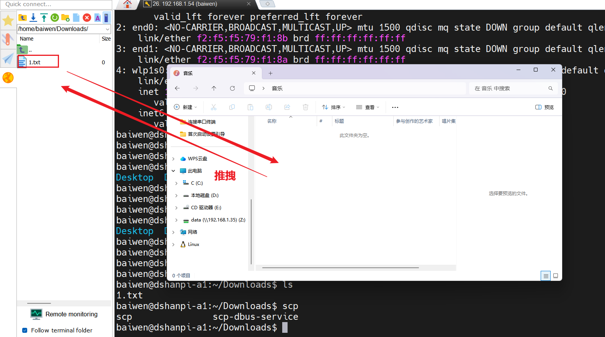Expand the 本地磁盘 (D:) tree node
605x337 pixels.
[x=176, y=195]
